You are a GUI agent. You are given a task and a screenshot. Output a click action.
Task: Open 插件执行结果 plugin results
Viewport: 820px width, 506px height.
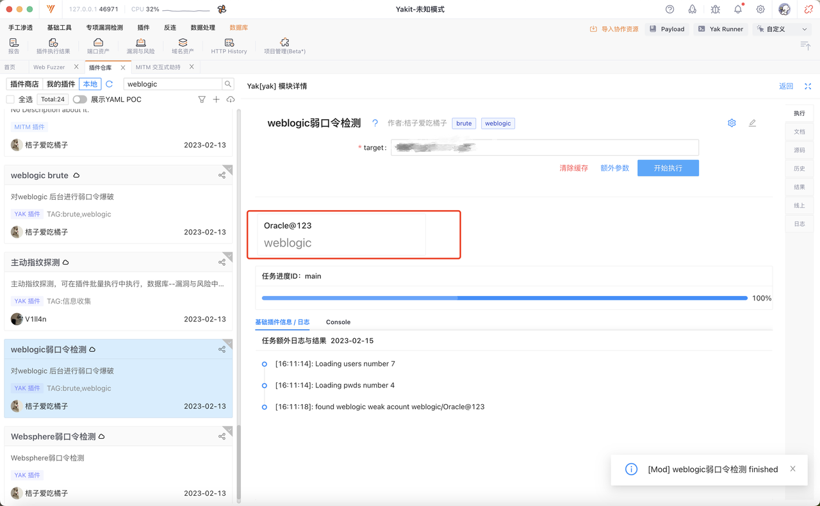click(x=53, y=46)
